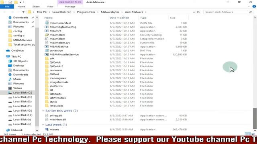
Task: Click the navigation pane scroll down arrow
Action: (37, 131)
